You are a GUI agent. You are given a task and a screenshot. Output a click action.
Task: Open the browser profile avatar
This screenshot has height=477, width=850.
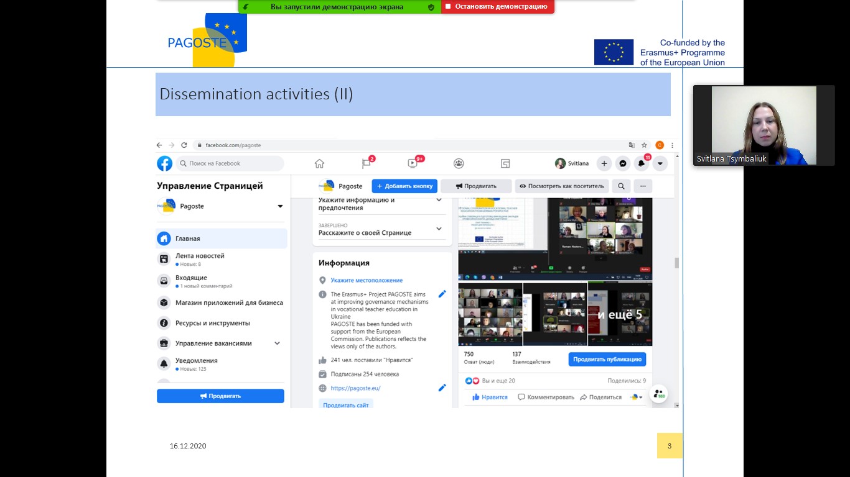click(660, 145)
